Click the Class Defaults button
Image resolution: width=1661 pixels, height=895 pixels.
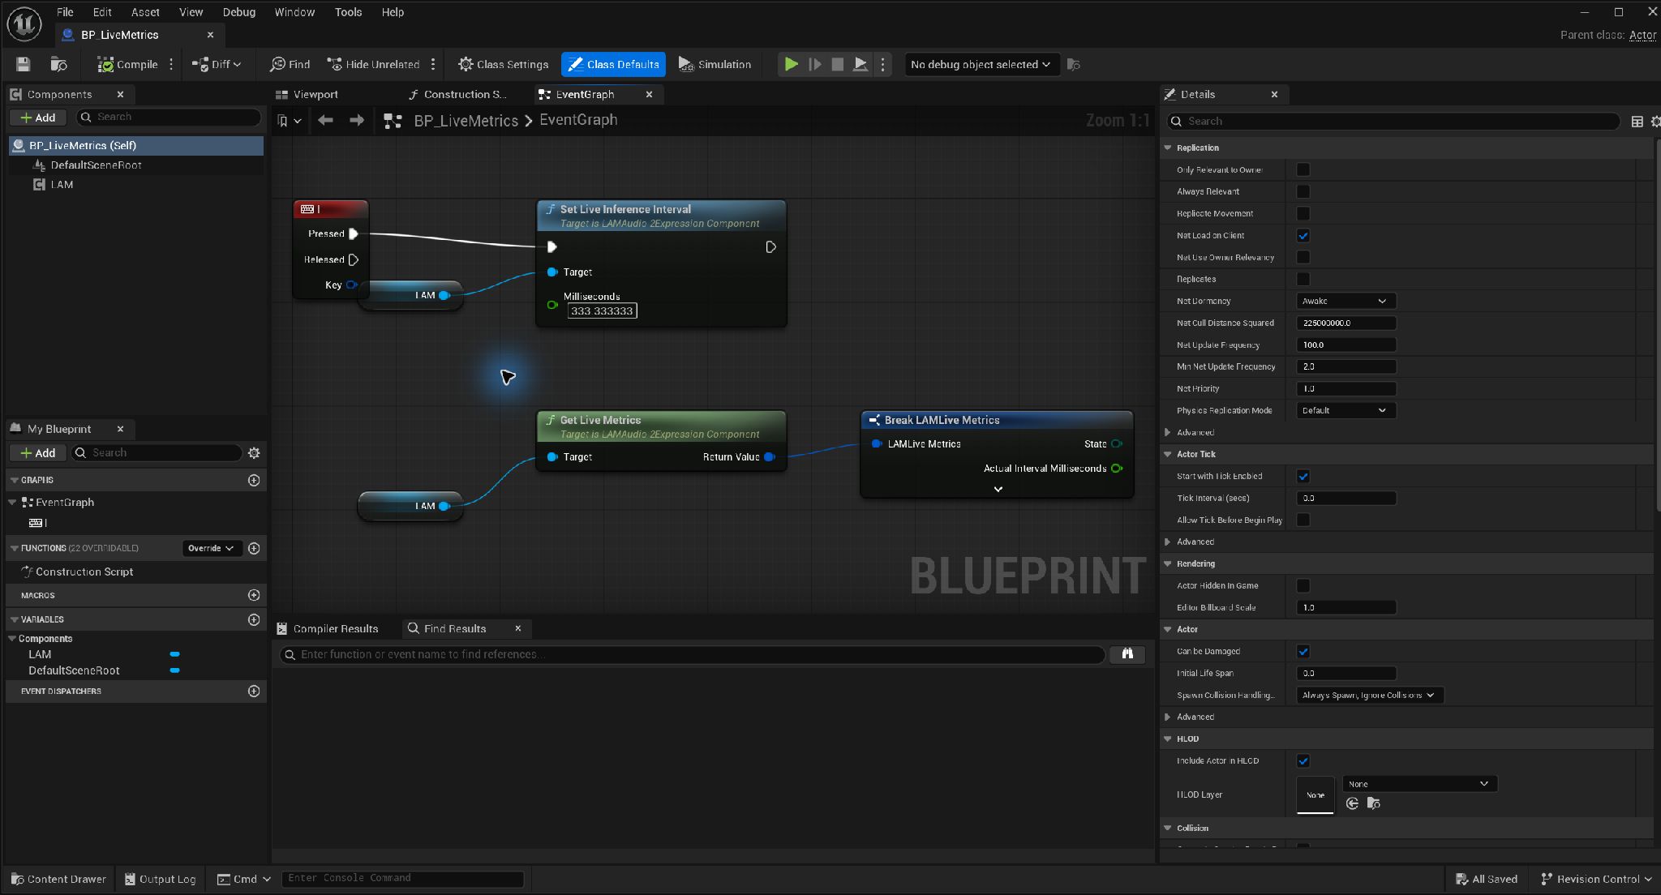(x=613, y=64)
